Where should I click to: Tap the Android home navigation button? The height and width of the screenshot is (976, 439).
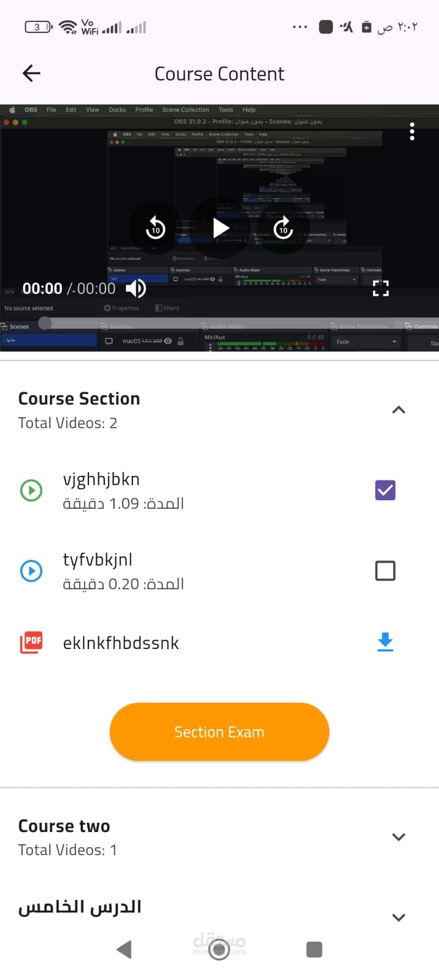click(220, 950)
